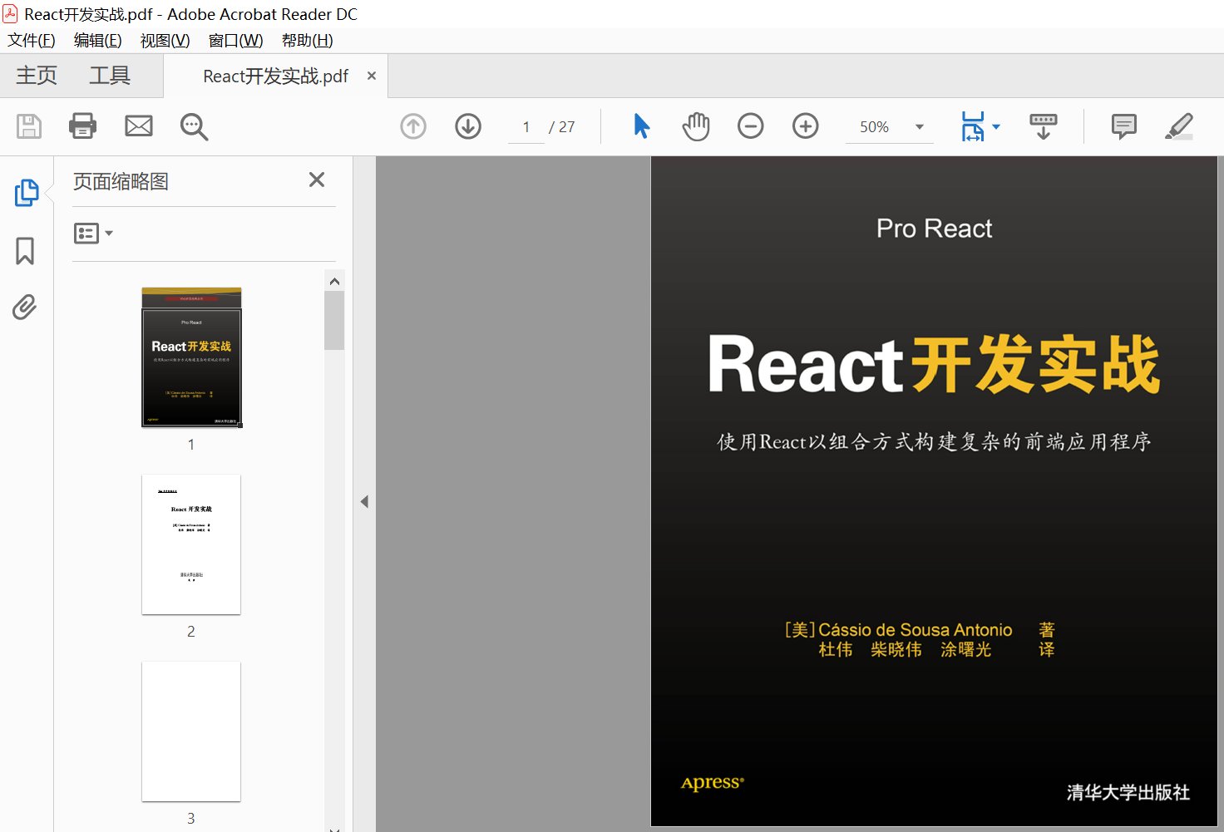The height and width of the screenshot is (832, 1224).
Task: Open the 帮助(H) menu
Action: pyautogui.click(x=307, y=41)
